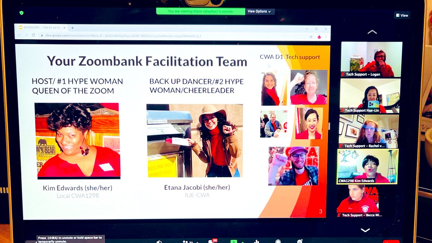Open a new browser tab

[x=72, y=28]
